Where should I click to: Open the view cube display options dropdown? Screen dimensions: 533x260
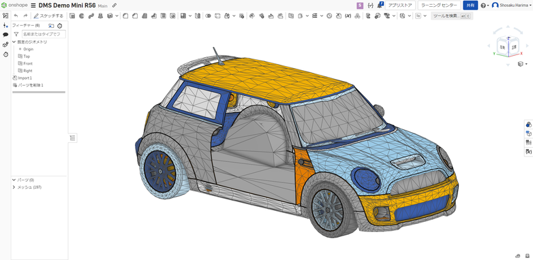pos(526,64)
